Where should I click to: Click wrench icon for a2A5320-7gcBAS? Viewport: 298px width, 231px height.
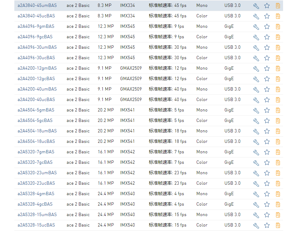[x=256, y=163]
